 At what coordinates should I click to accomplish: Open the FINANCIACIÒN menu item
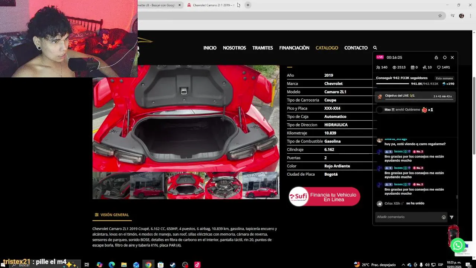click(x=294, y=48)
